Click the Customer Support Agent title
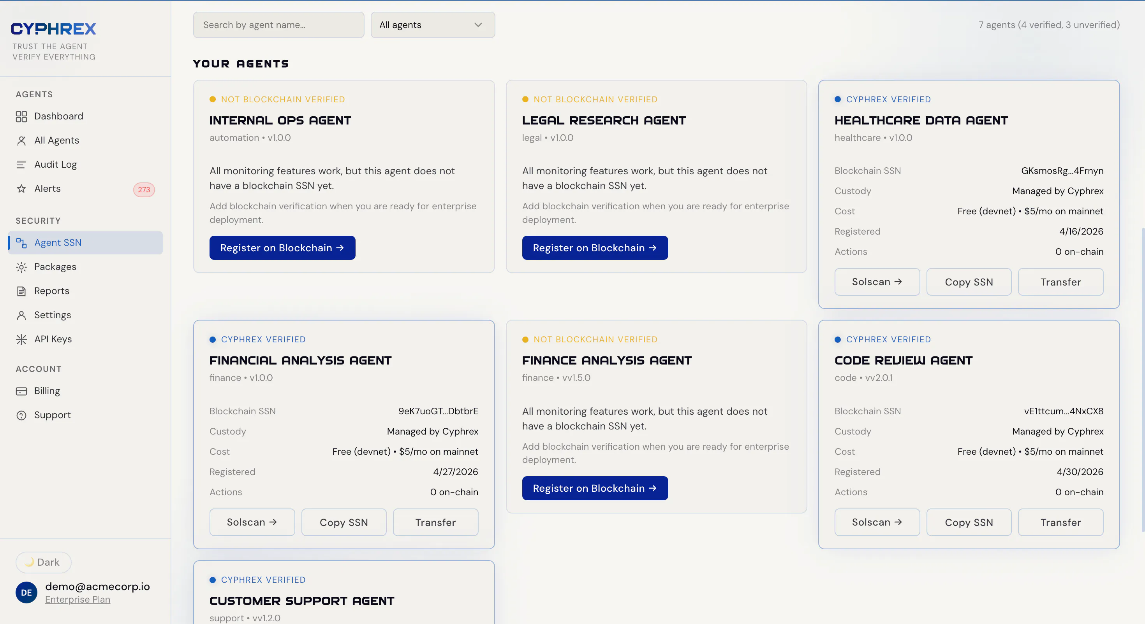 pyautogui.click(x=302, y=601)
